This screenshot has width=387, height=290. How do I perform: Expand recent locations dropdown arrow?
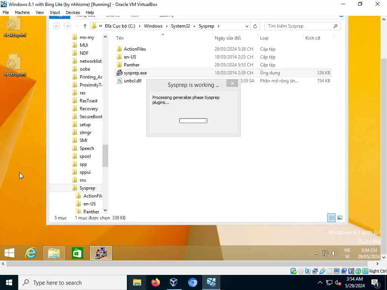77,26
